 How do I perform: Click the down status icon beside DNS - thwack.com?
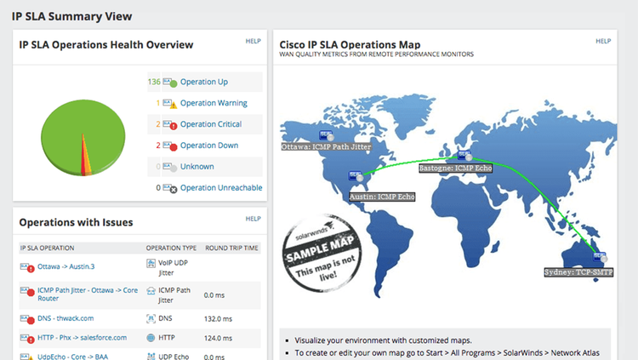[27, 319]
